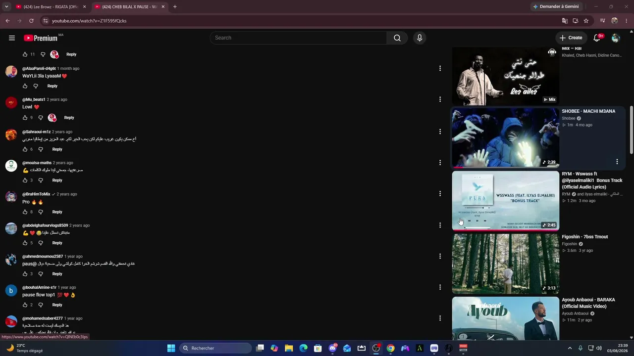
Task: Click the search magnifier button
Action: (397, 38)
